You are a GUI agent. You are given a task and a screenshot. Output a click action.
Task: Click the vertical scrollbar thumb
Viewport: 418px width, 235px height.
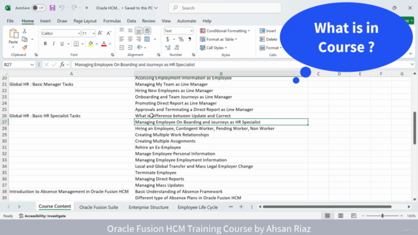tap(415, 128)
